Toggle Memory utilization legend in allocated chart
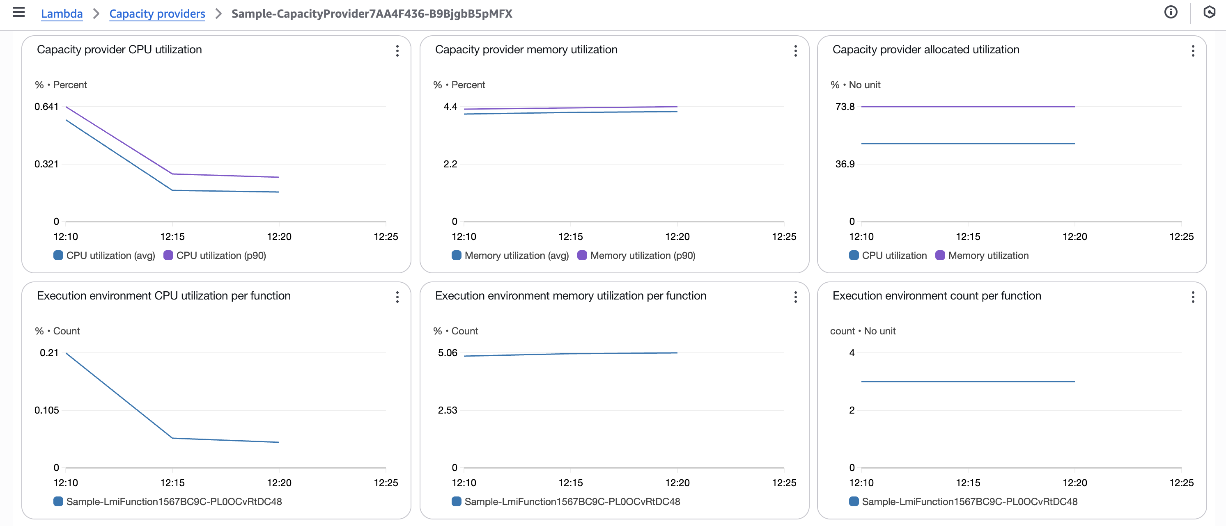 click(982, 255)
